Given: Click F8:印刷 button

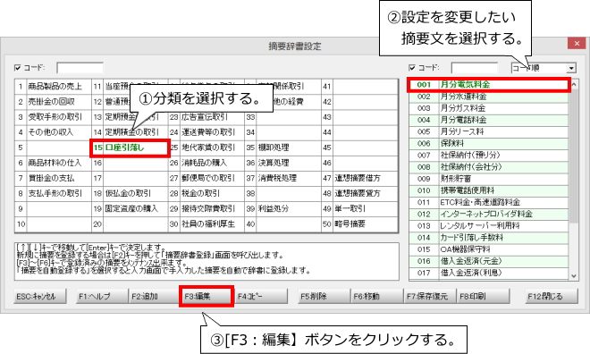Looking at the screenshot, I should (x=484, y=296).
